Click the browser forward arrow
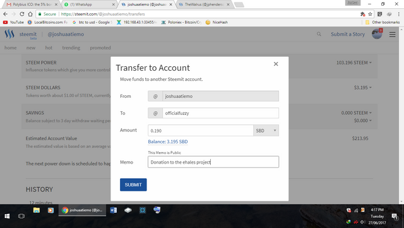 click(13, 14)
